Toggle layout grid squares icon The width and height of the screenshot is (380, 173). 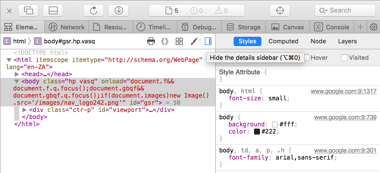[x=179, y=41]
